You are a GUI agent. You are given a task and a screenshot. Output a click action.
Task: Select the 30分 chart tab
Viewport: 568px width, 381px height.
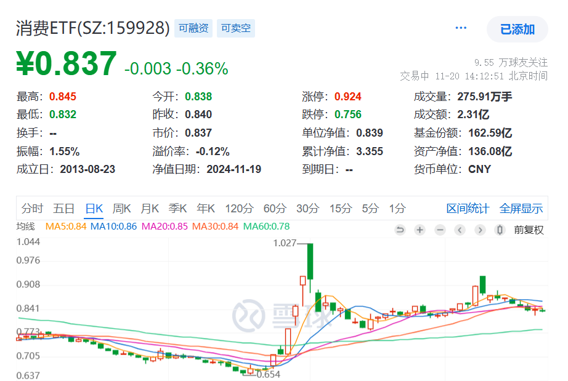coord(308,209)
